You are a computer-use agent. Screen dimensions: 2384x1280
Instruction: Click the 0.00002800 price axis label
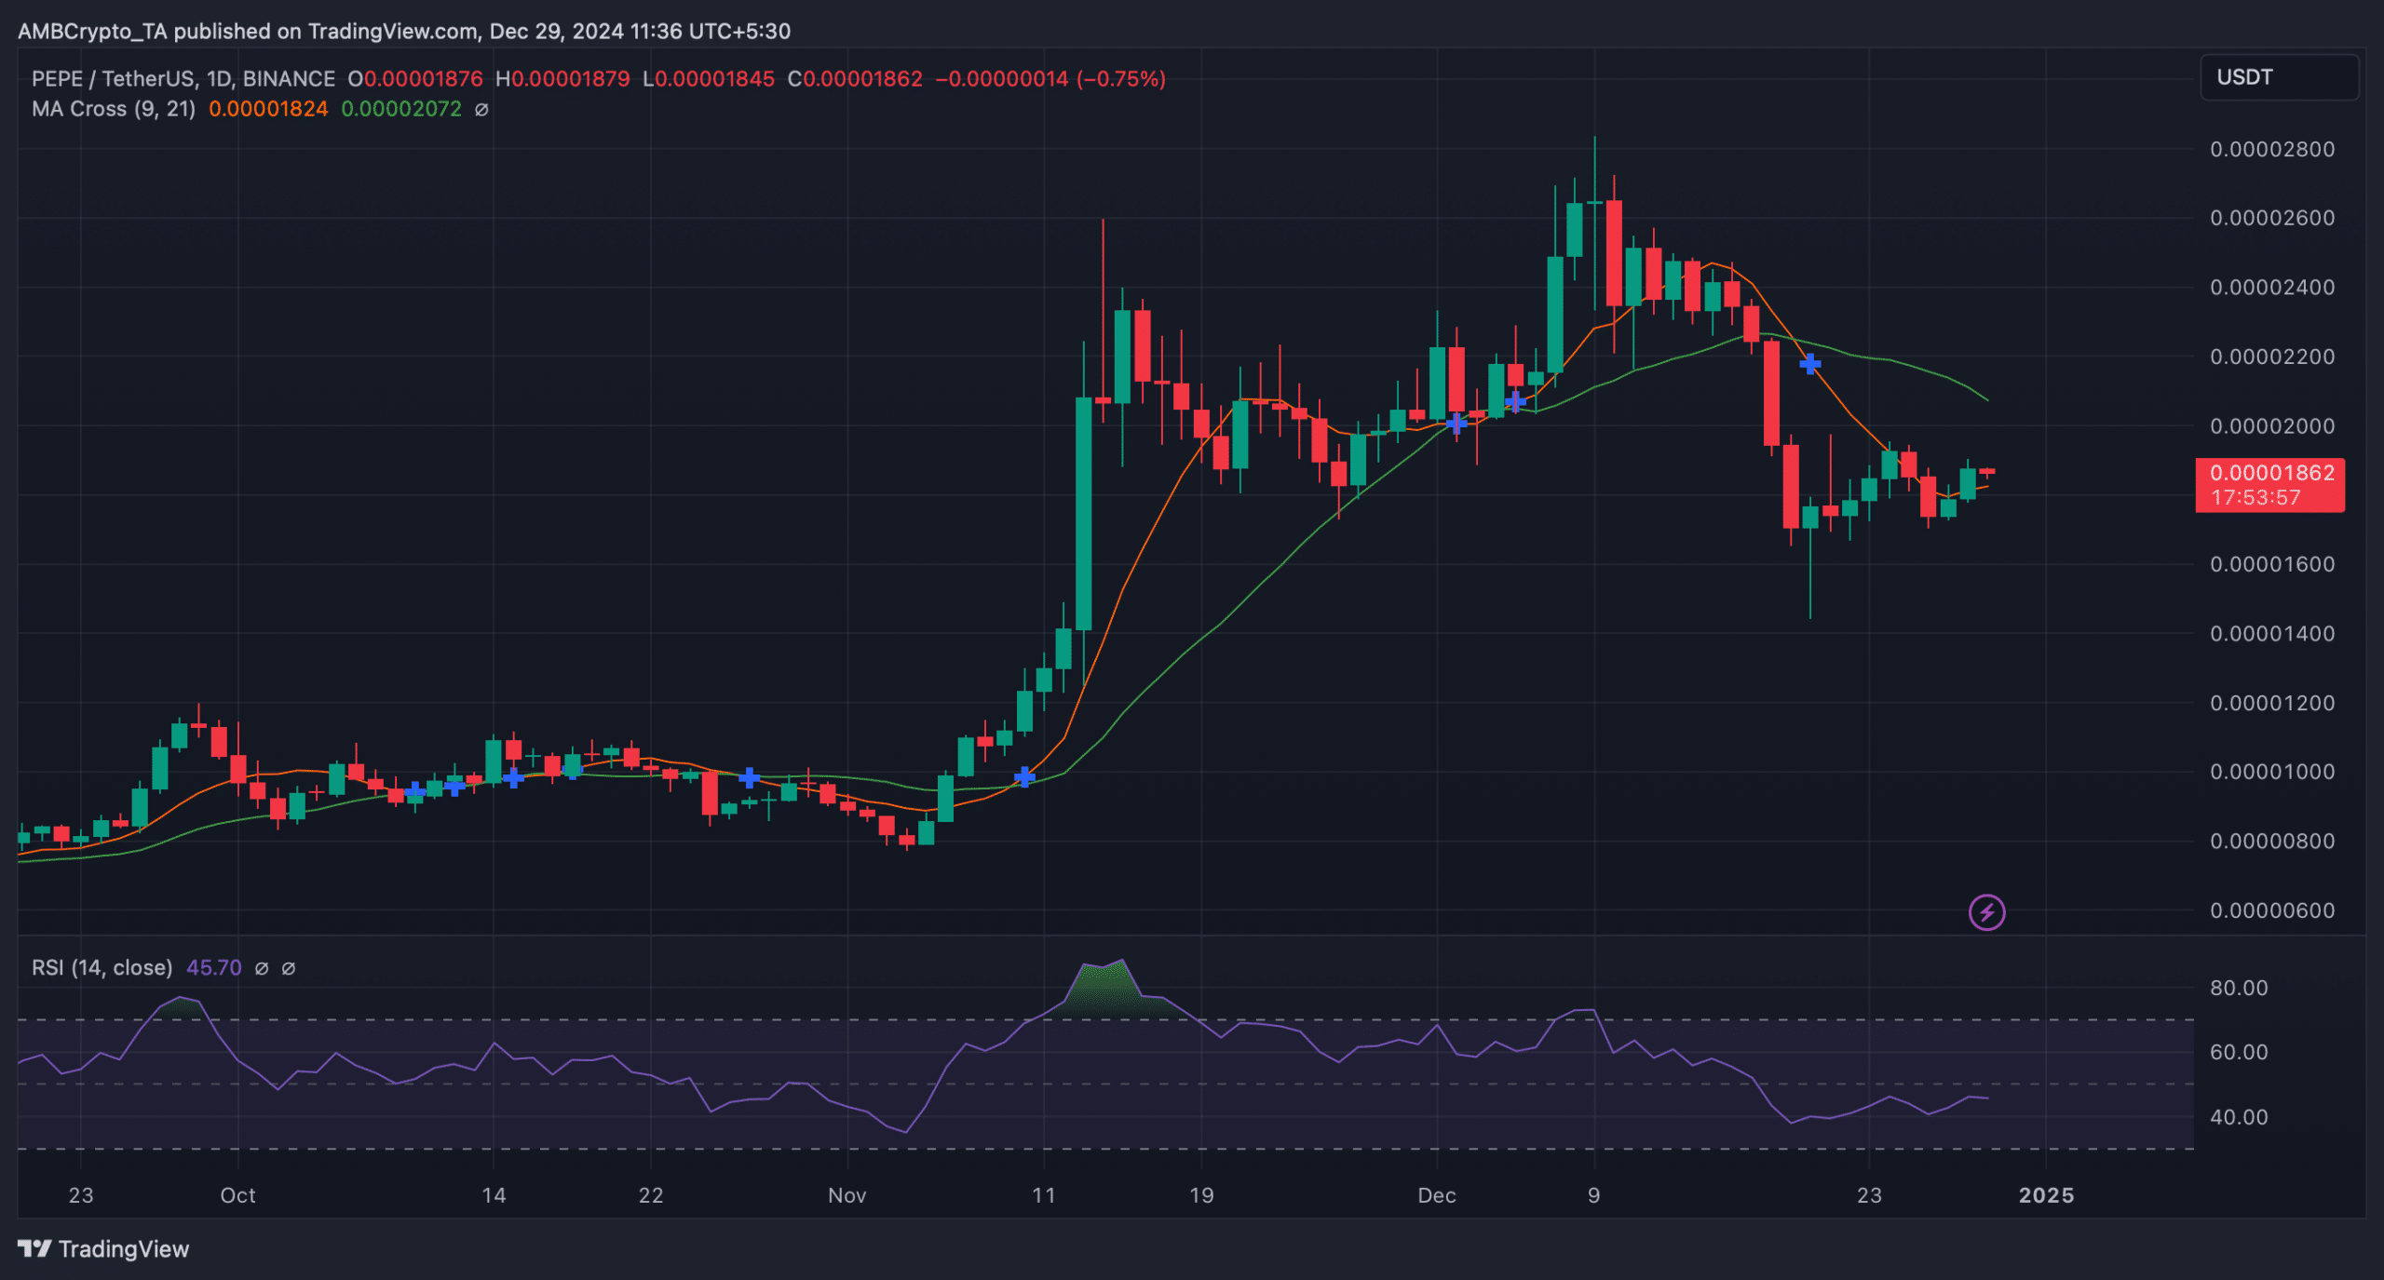2272,149
